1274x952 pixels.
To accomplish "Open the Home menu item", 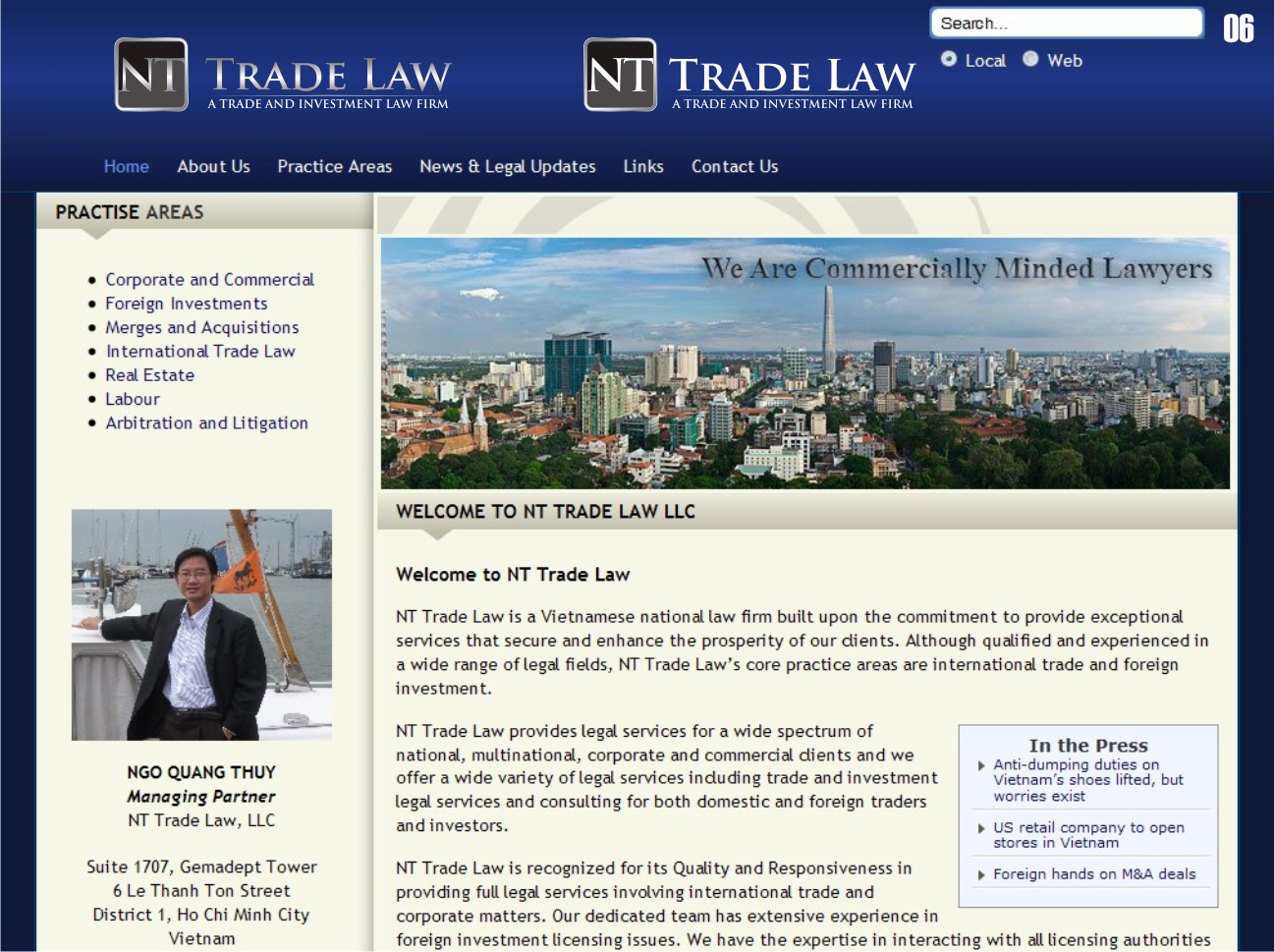I will [x=127, y=167].
